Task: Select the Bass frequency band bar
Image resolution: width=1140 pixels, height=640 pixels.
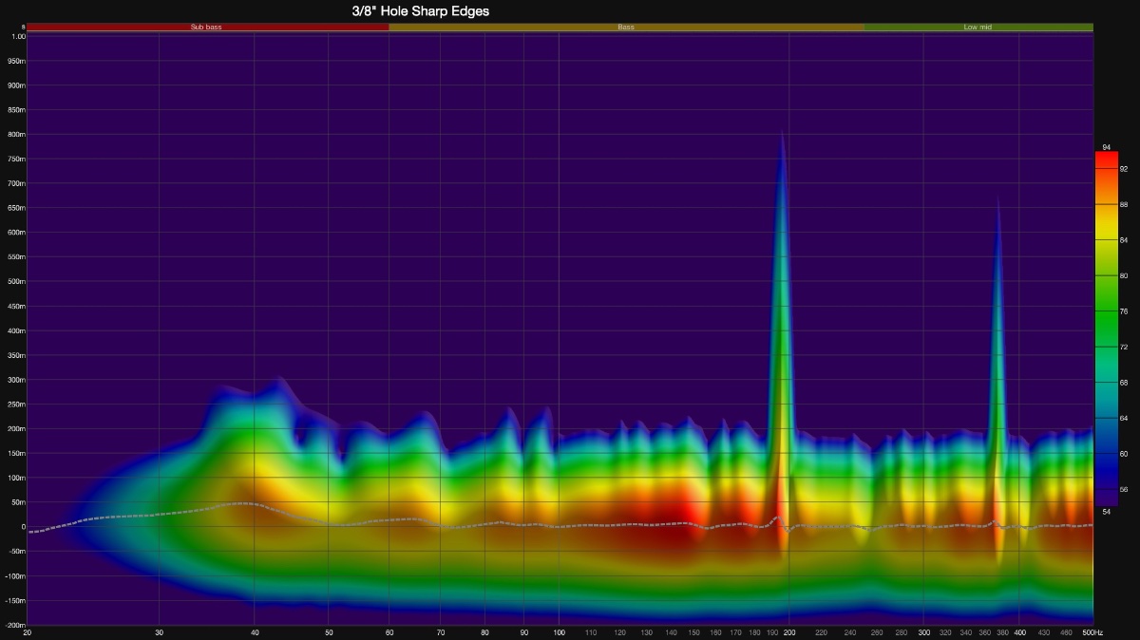Action: click(626, 28)
